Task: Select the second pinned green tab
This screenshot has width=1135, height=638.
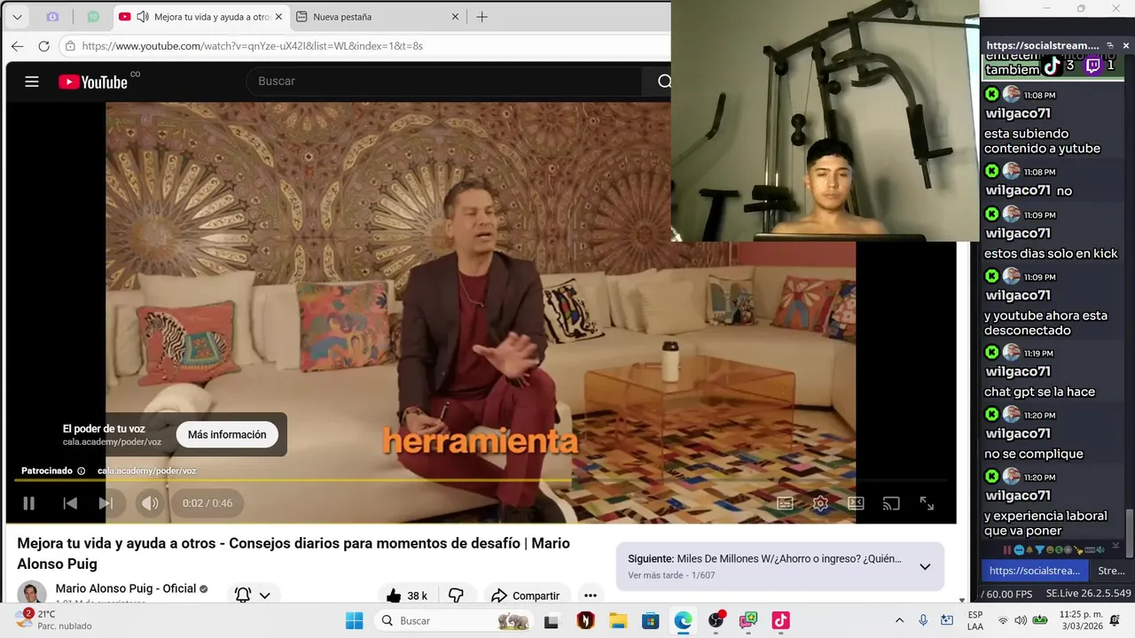Action: point(93,17)
